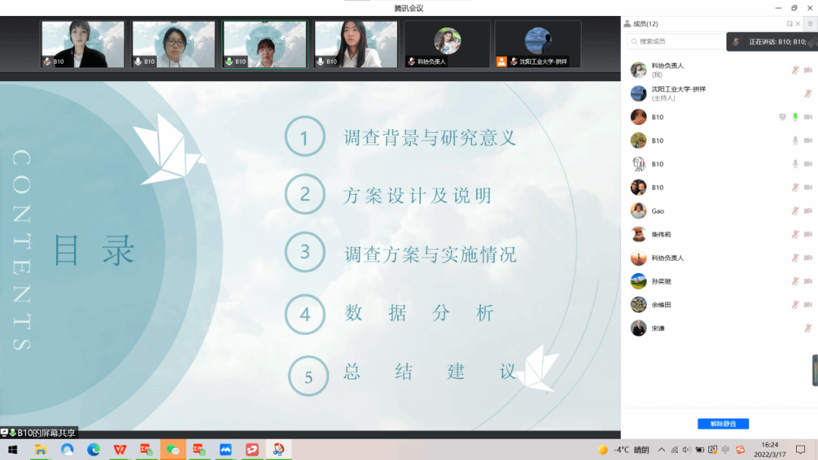Screen dimensions: 818x460
Task: Click the battery tray icon
Action: click(x=700, y=450)
